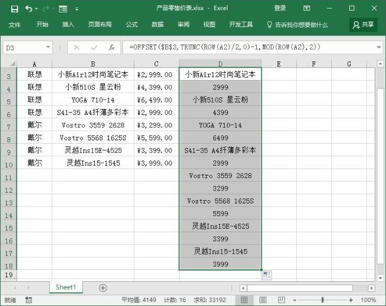
Task: Switch to the 审阅 ribbon tab
Action: pyautogui.click(x=183, y=24)
